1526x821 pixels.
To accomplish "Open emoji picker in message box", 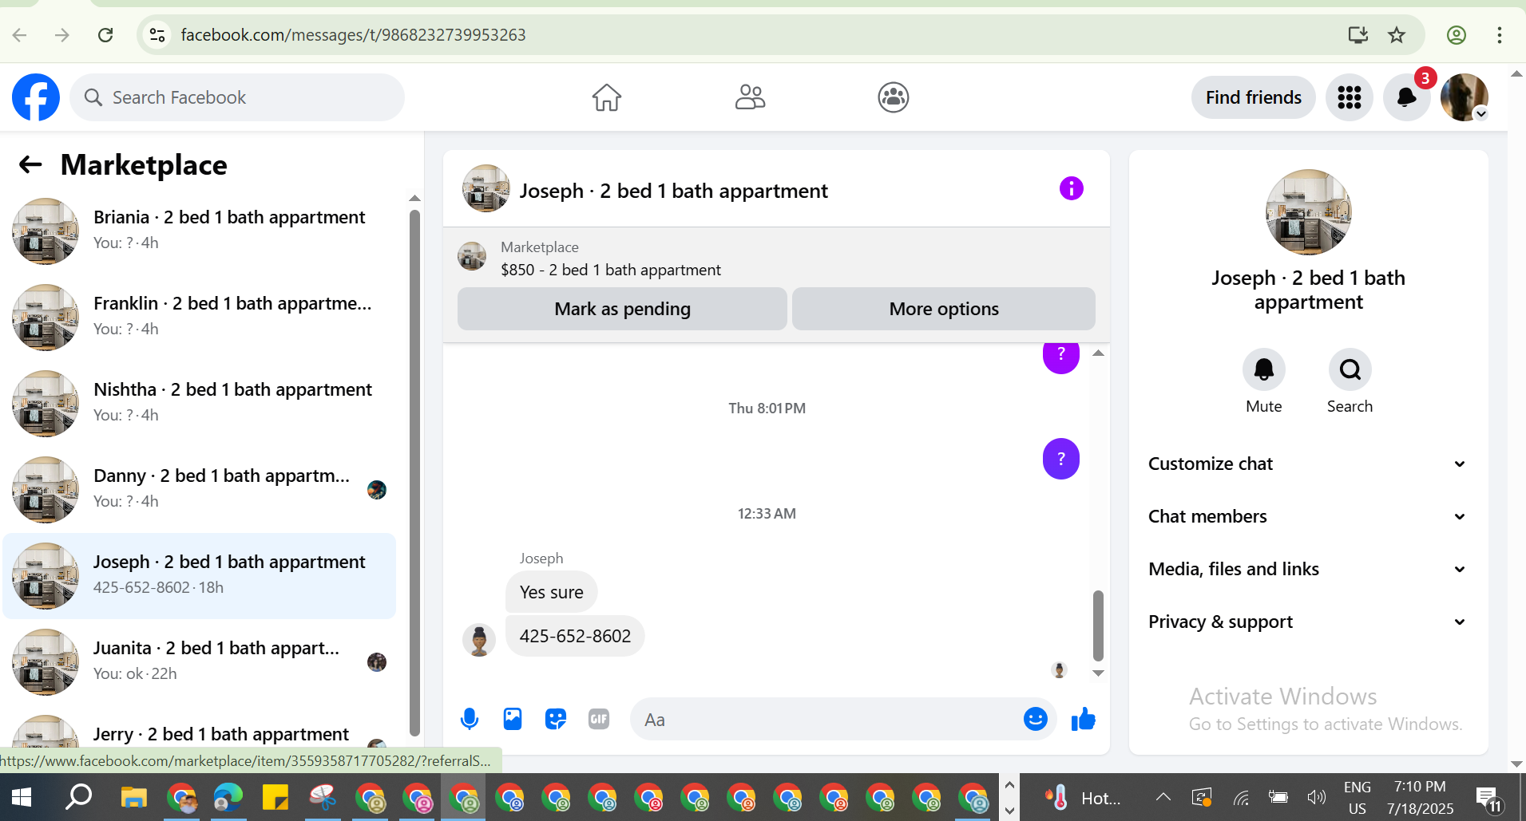I will pos(1035,720).
